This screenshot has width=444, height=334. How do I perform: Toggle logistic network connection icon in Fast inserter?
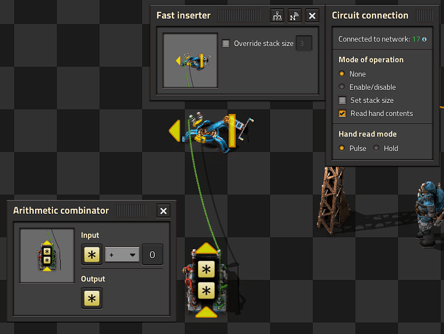tap(295, 16)
